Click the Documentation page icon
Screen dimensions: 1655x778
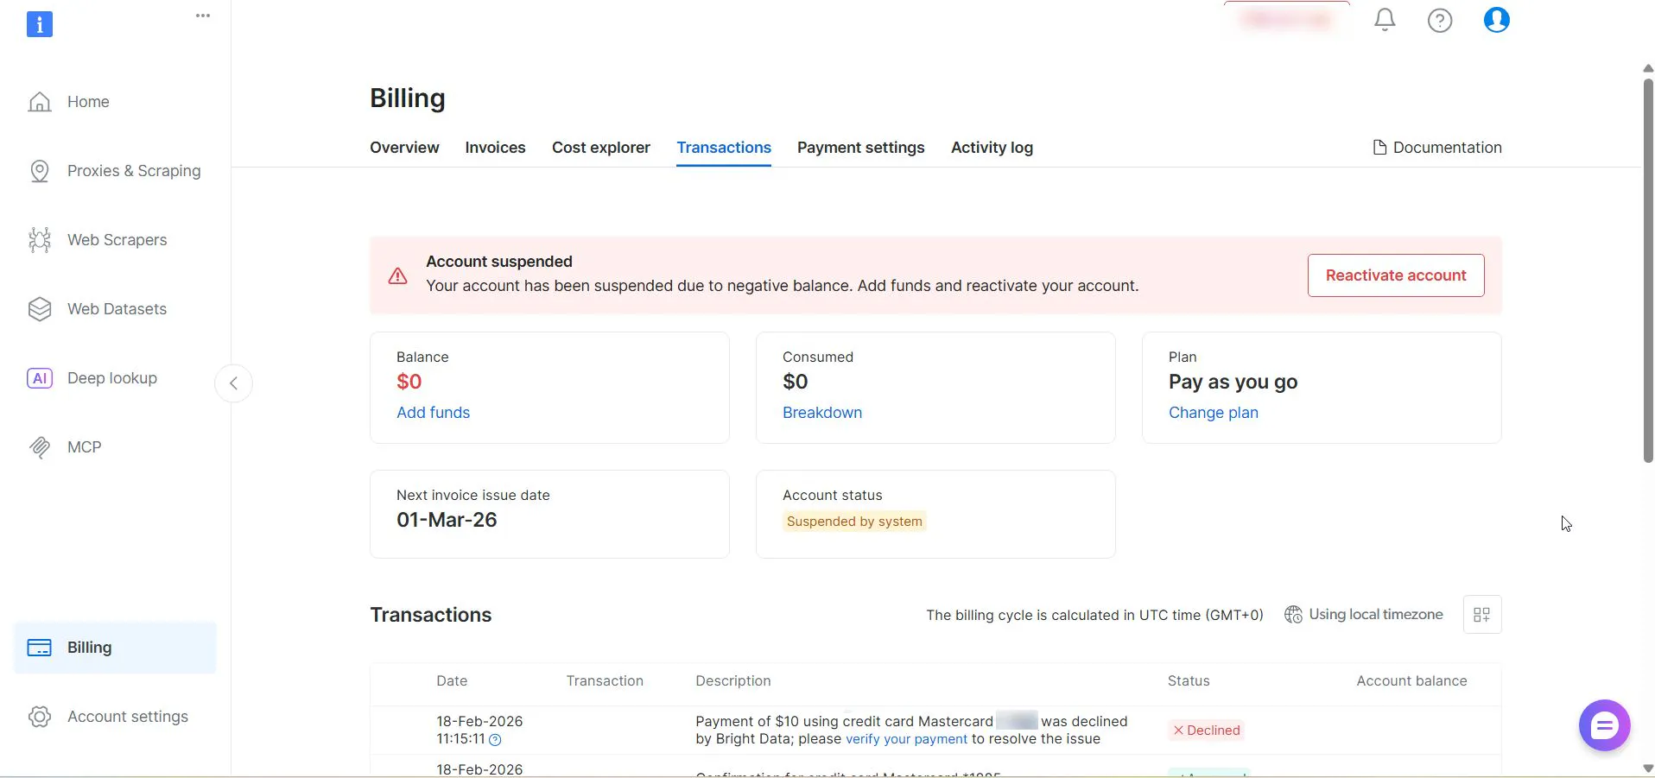[1379, 148]
